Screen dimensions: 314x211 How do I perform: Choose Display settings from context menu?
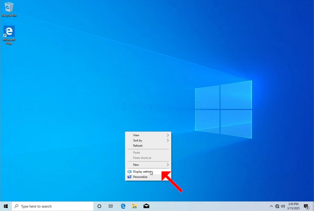point(148,172)
